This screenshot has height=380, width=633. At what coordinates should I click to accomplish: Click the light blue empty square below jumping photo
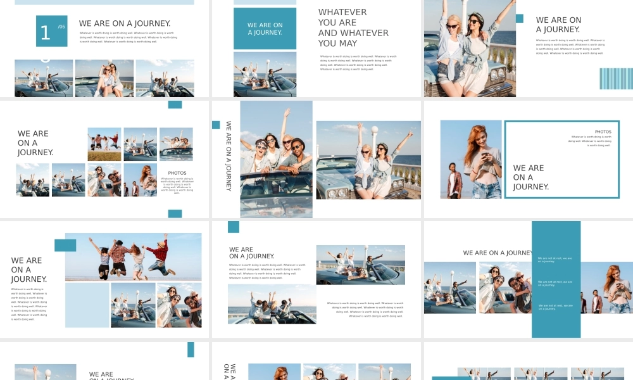click(x=87, y=305)
